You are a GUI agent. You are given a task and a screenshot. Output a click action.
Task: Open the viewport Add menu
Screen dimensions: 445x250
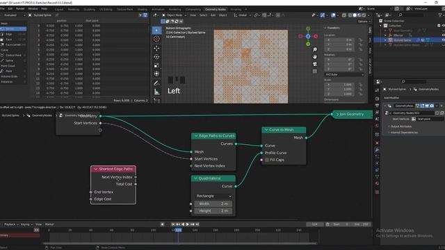[x=213, y=15]
